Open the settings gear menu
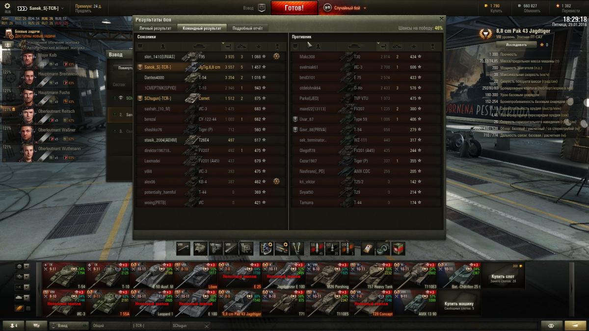 (x=7, y=6)
